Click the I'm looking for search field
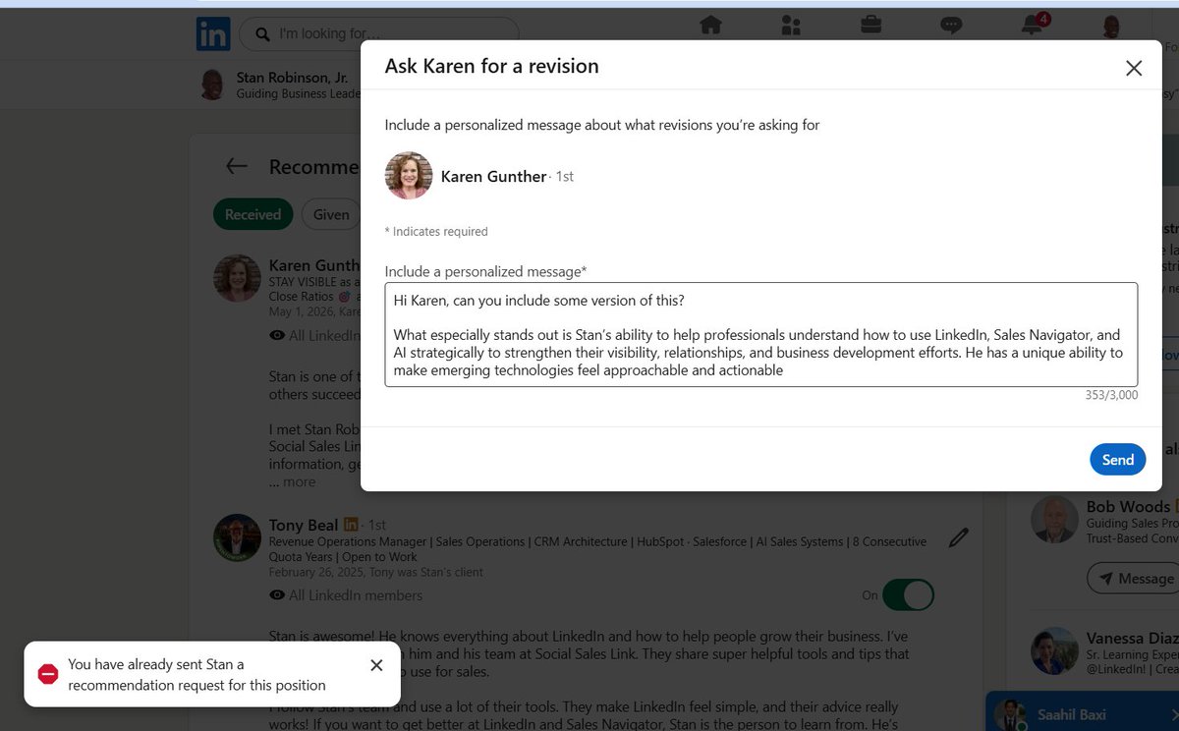Screen dimensions: 1179x731 point(379,34)
